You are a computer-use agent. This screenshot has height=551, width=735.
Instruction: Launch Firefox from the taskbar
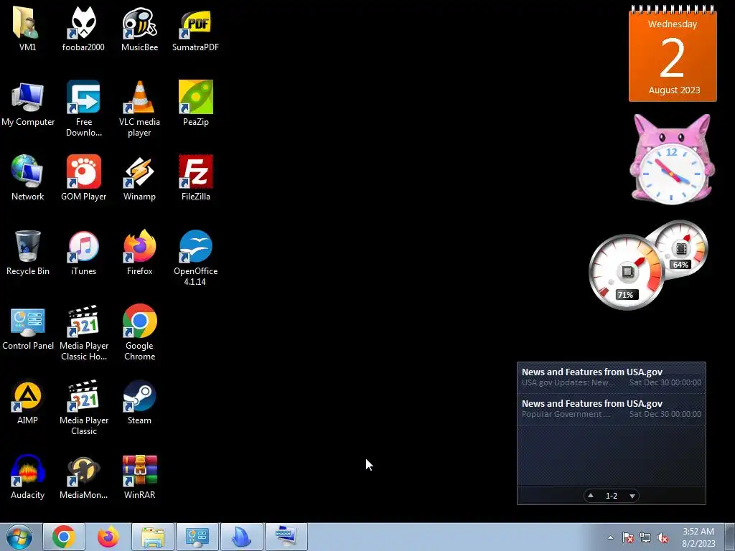[x=108, y=537]
